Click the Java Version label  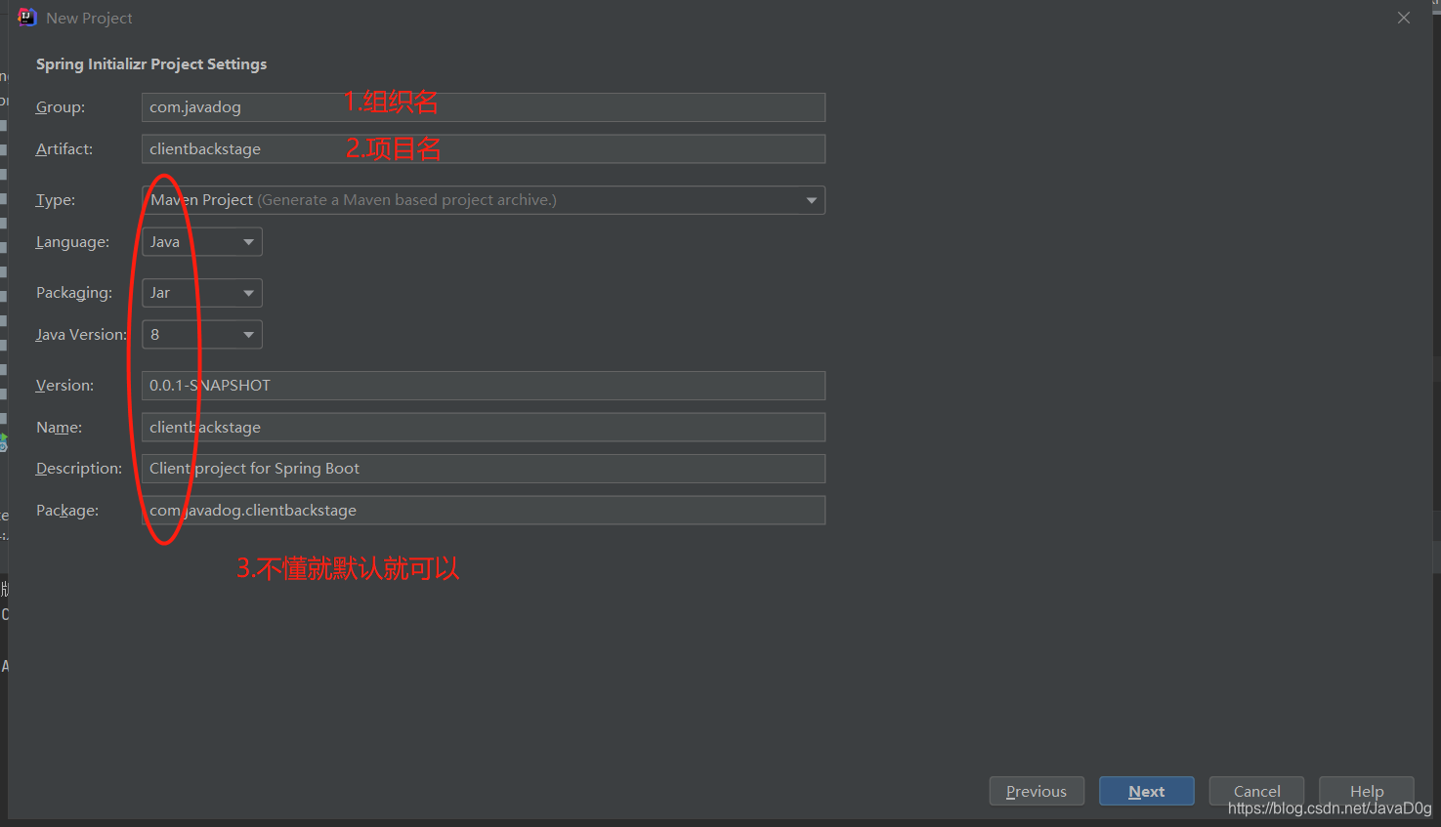(x=81, y=335)
